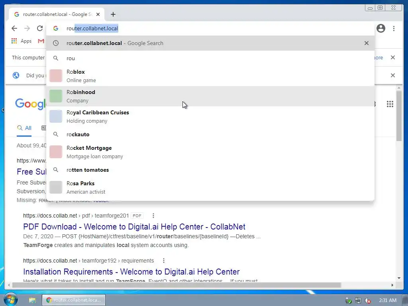The height and width of the screenshot is (306, 408).
Task: Select the router.collabnet.local Google Search suggestion
Action: coord(210,43)
